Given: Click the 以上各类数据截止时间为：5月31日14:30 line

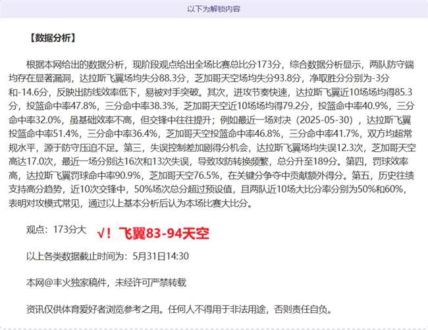Looking at the screenshot, I should [x=107, y=256].
